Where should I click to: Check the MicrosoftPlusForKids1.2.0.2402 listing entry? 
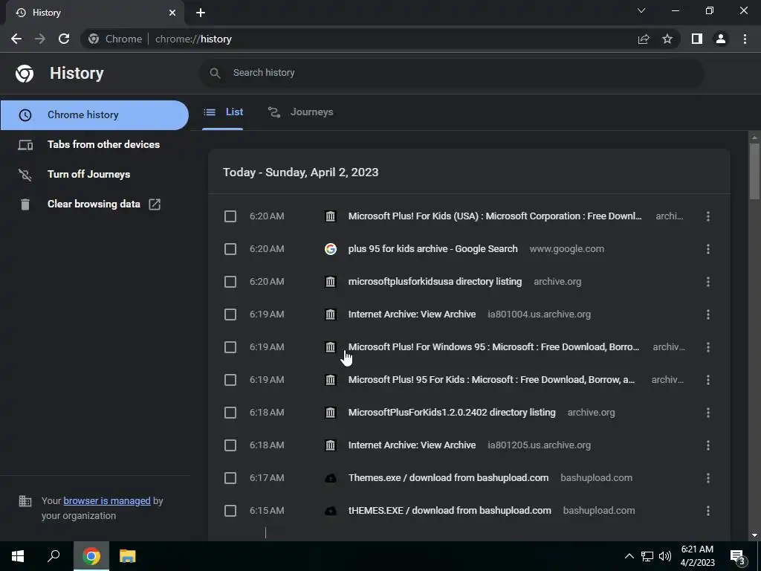[230, 413]
